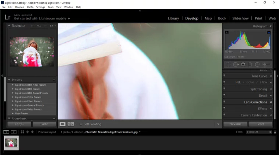This screenshot has height=155, width=280.
Task: Toggle the highlight clipping indicator in histogram
Action: [x=269, y=32]
